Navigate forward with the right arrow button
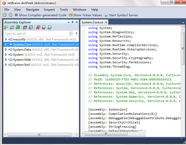The width and height of the screenshot is (186, 145). pyautogui.click(x=11, y=15)
